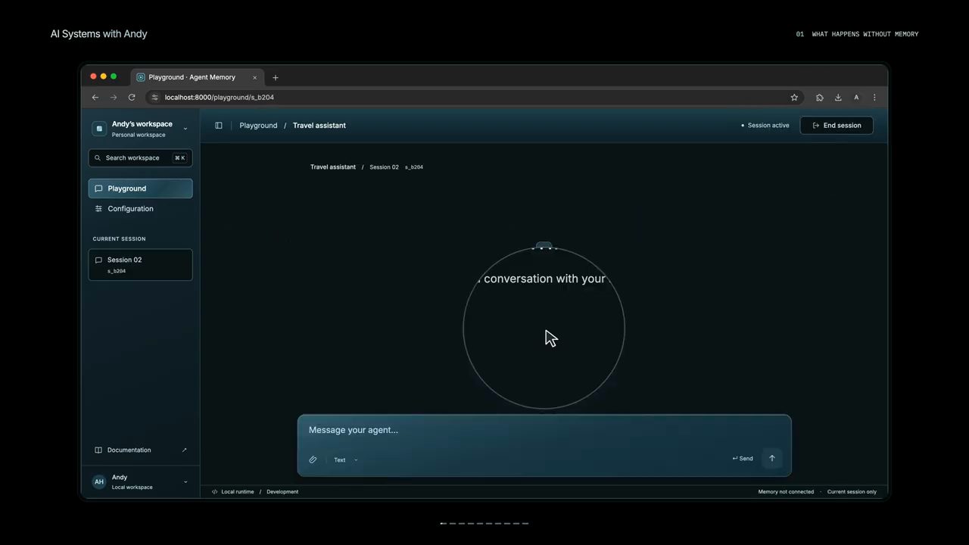Open the browser downloads icon

pyautogui.click(x=838, y=98)
